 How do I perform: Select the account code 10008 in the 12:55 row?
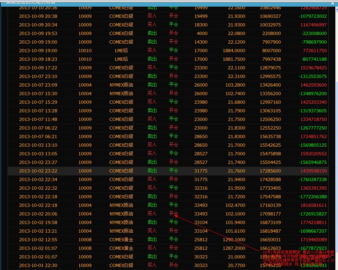(x=85, y=240)
